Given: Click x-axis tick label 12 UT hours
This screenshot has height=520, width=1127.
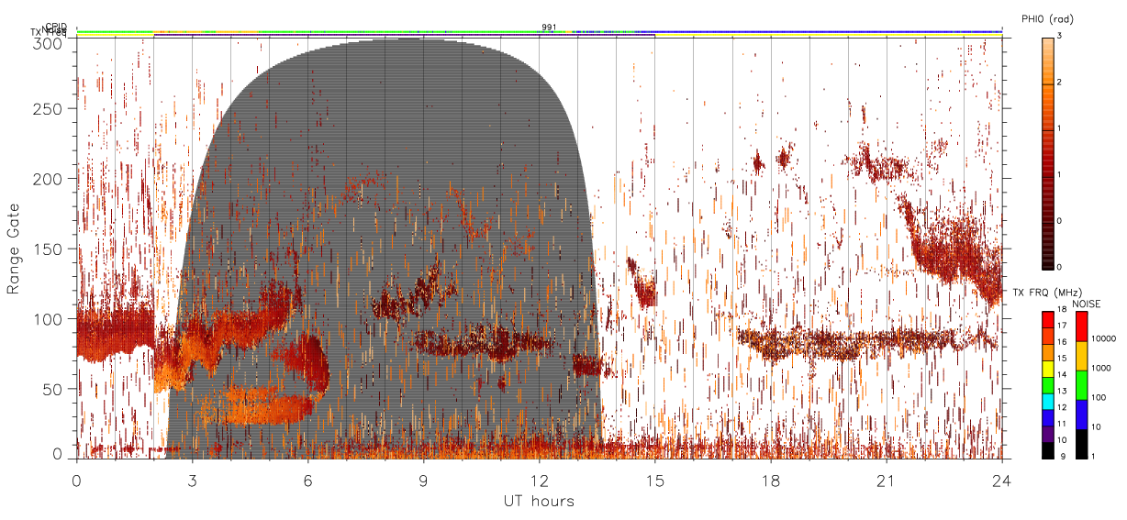Looking at the screenshot, I should [539, 480].
